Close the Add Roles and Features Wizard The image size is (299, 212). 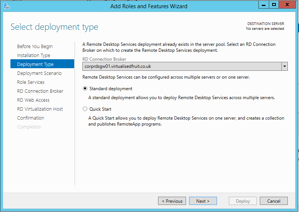pyautogui.click(x=287, y=5)
